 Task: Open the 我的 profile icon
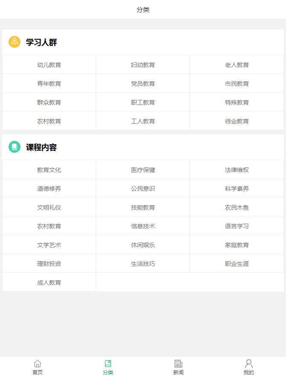(249, 364)
